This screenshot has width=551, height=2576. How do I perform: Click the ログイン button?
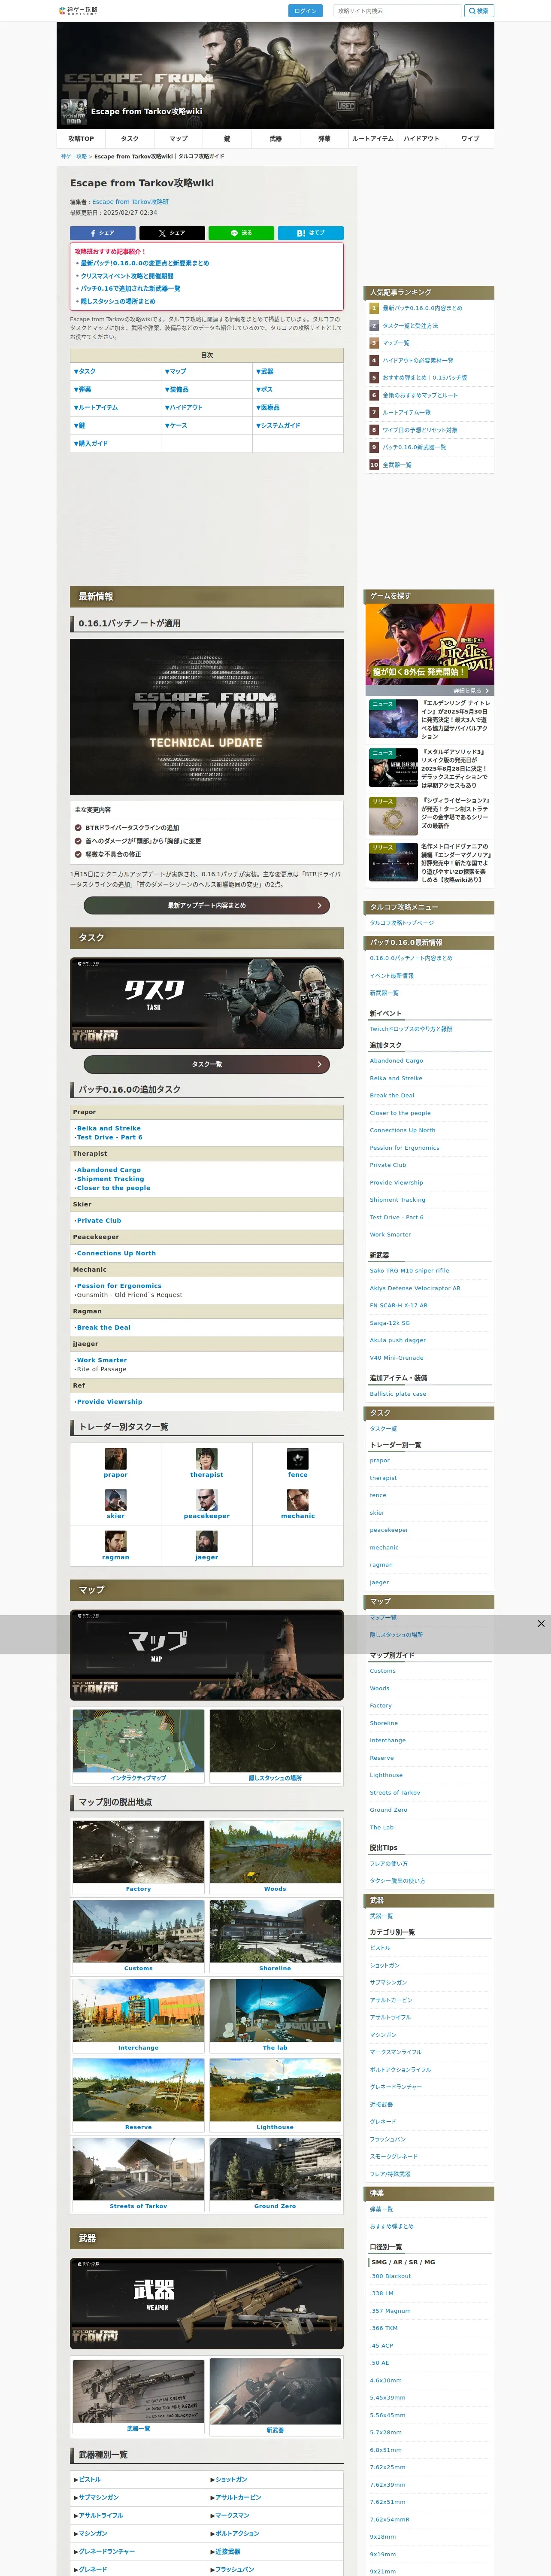tap(305, 11)
